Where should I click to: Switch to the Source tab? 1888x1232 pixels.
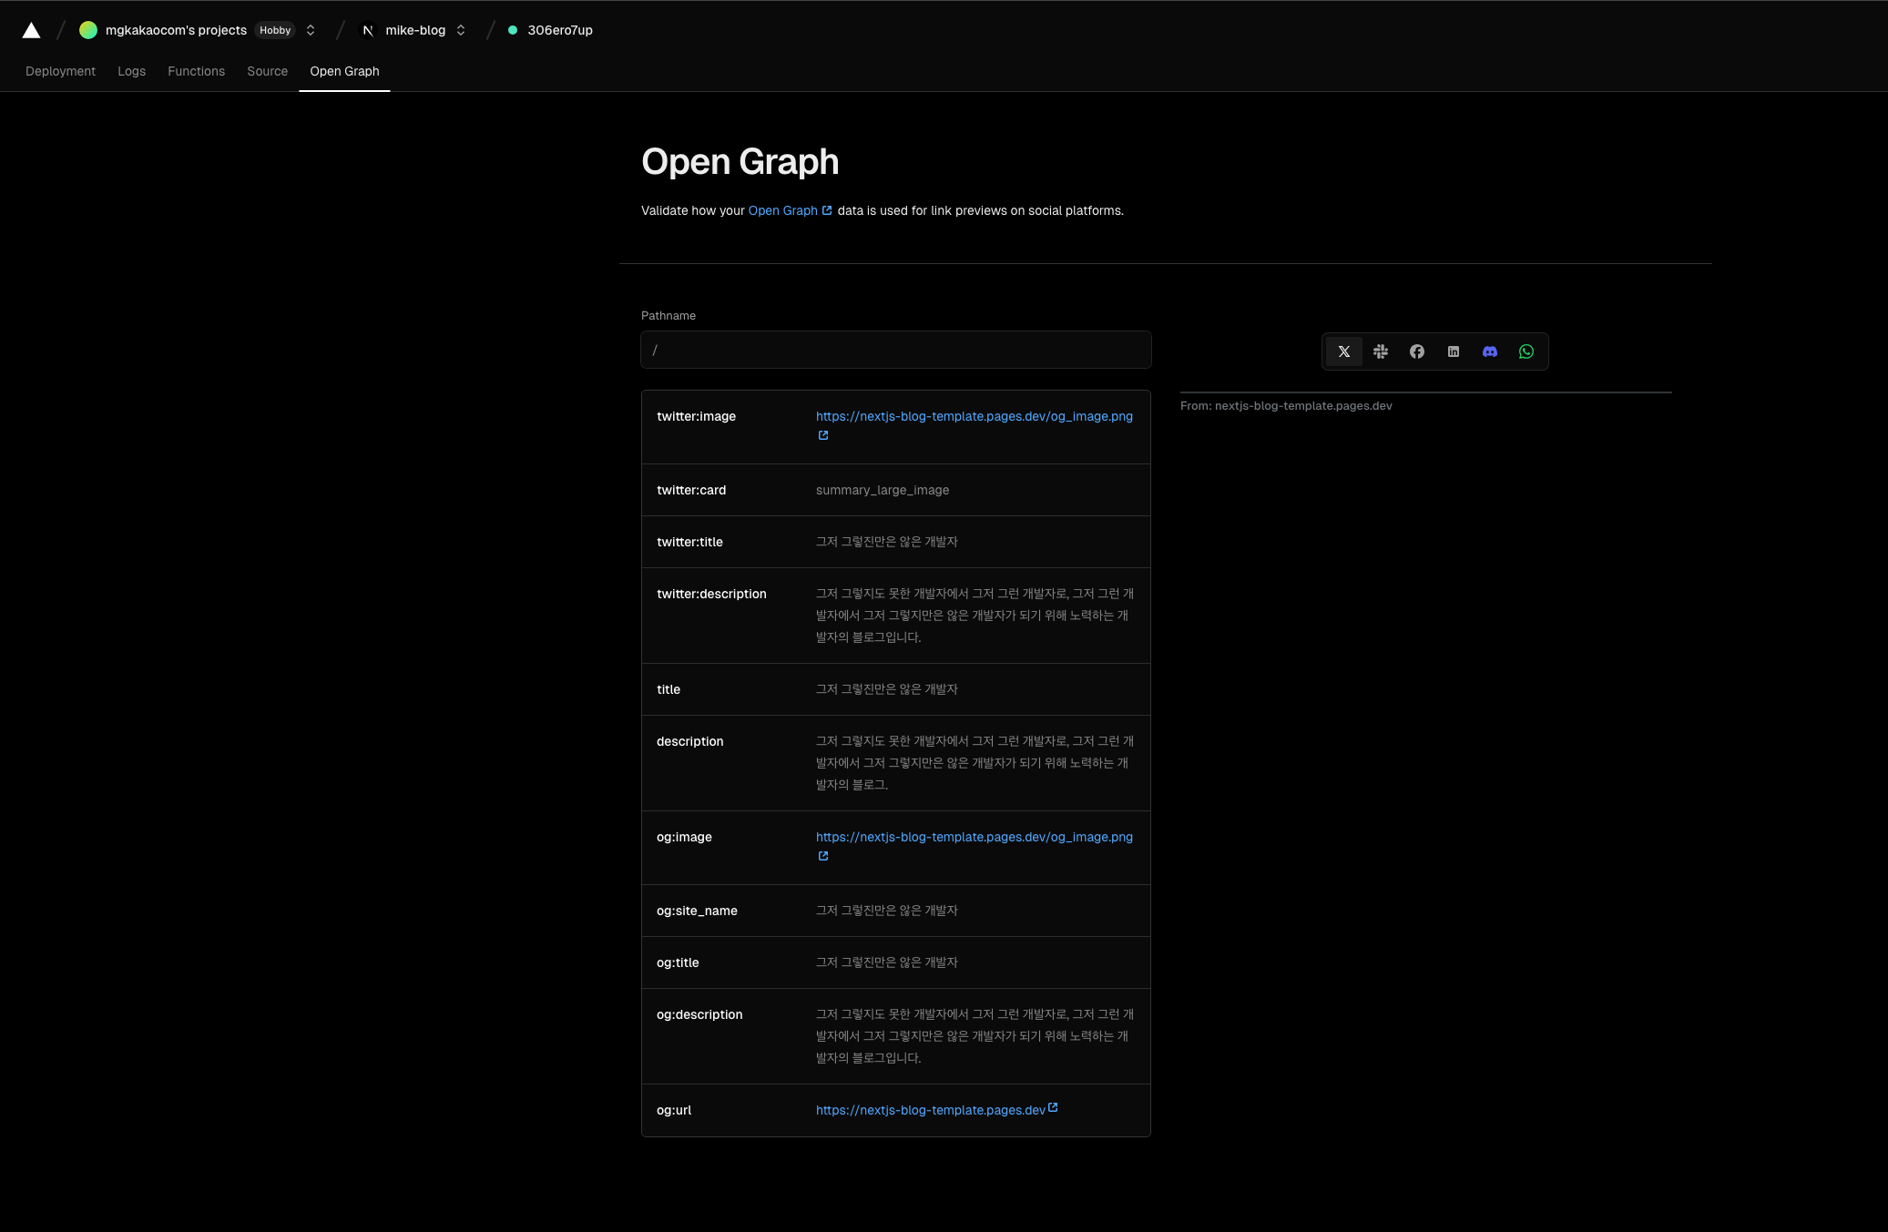click(267, 71)
